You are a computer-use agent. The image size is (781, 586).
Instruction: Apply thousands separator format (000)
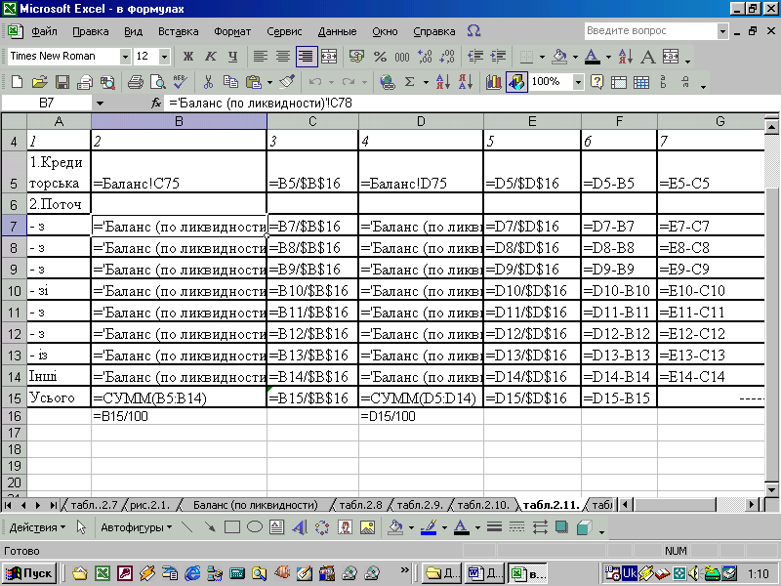[x=402, y=57]
